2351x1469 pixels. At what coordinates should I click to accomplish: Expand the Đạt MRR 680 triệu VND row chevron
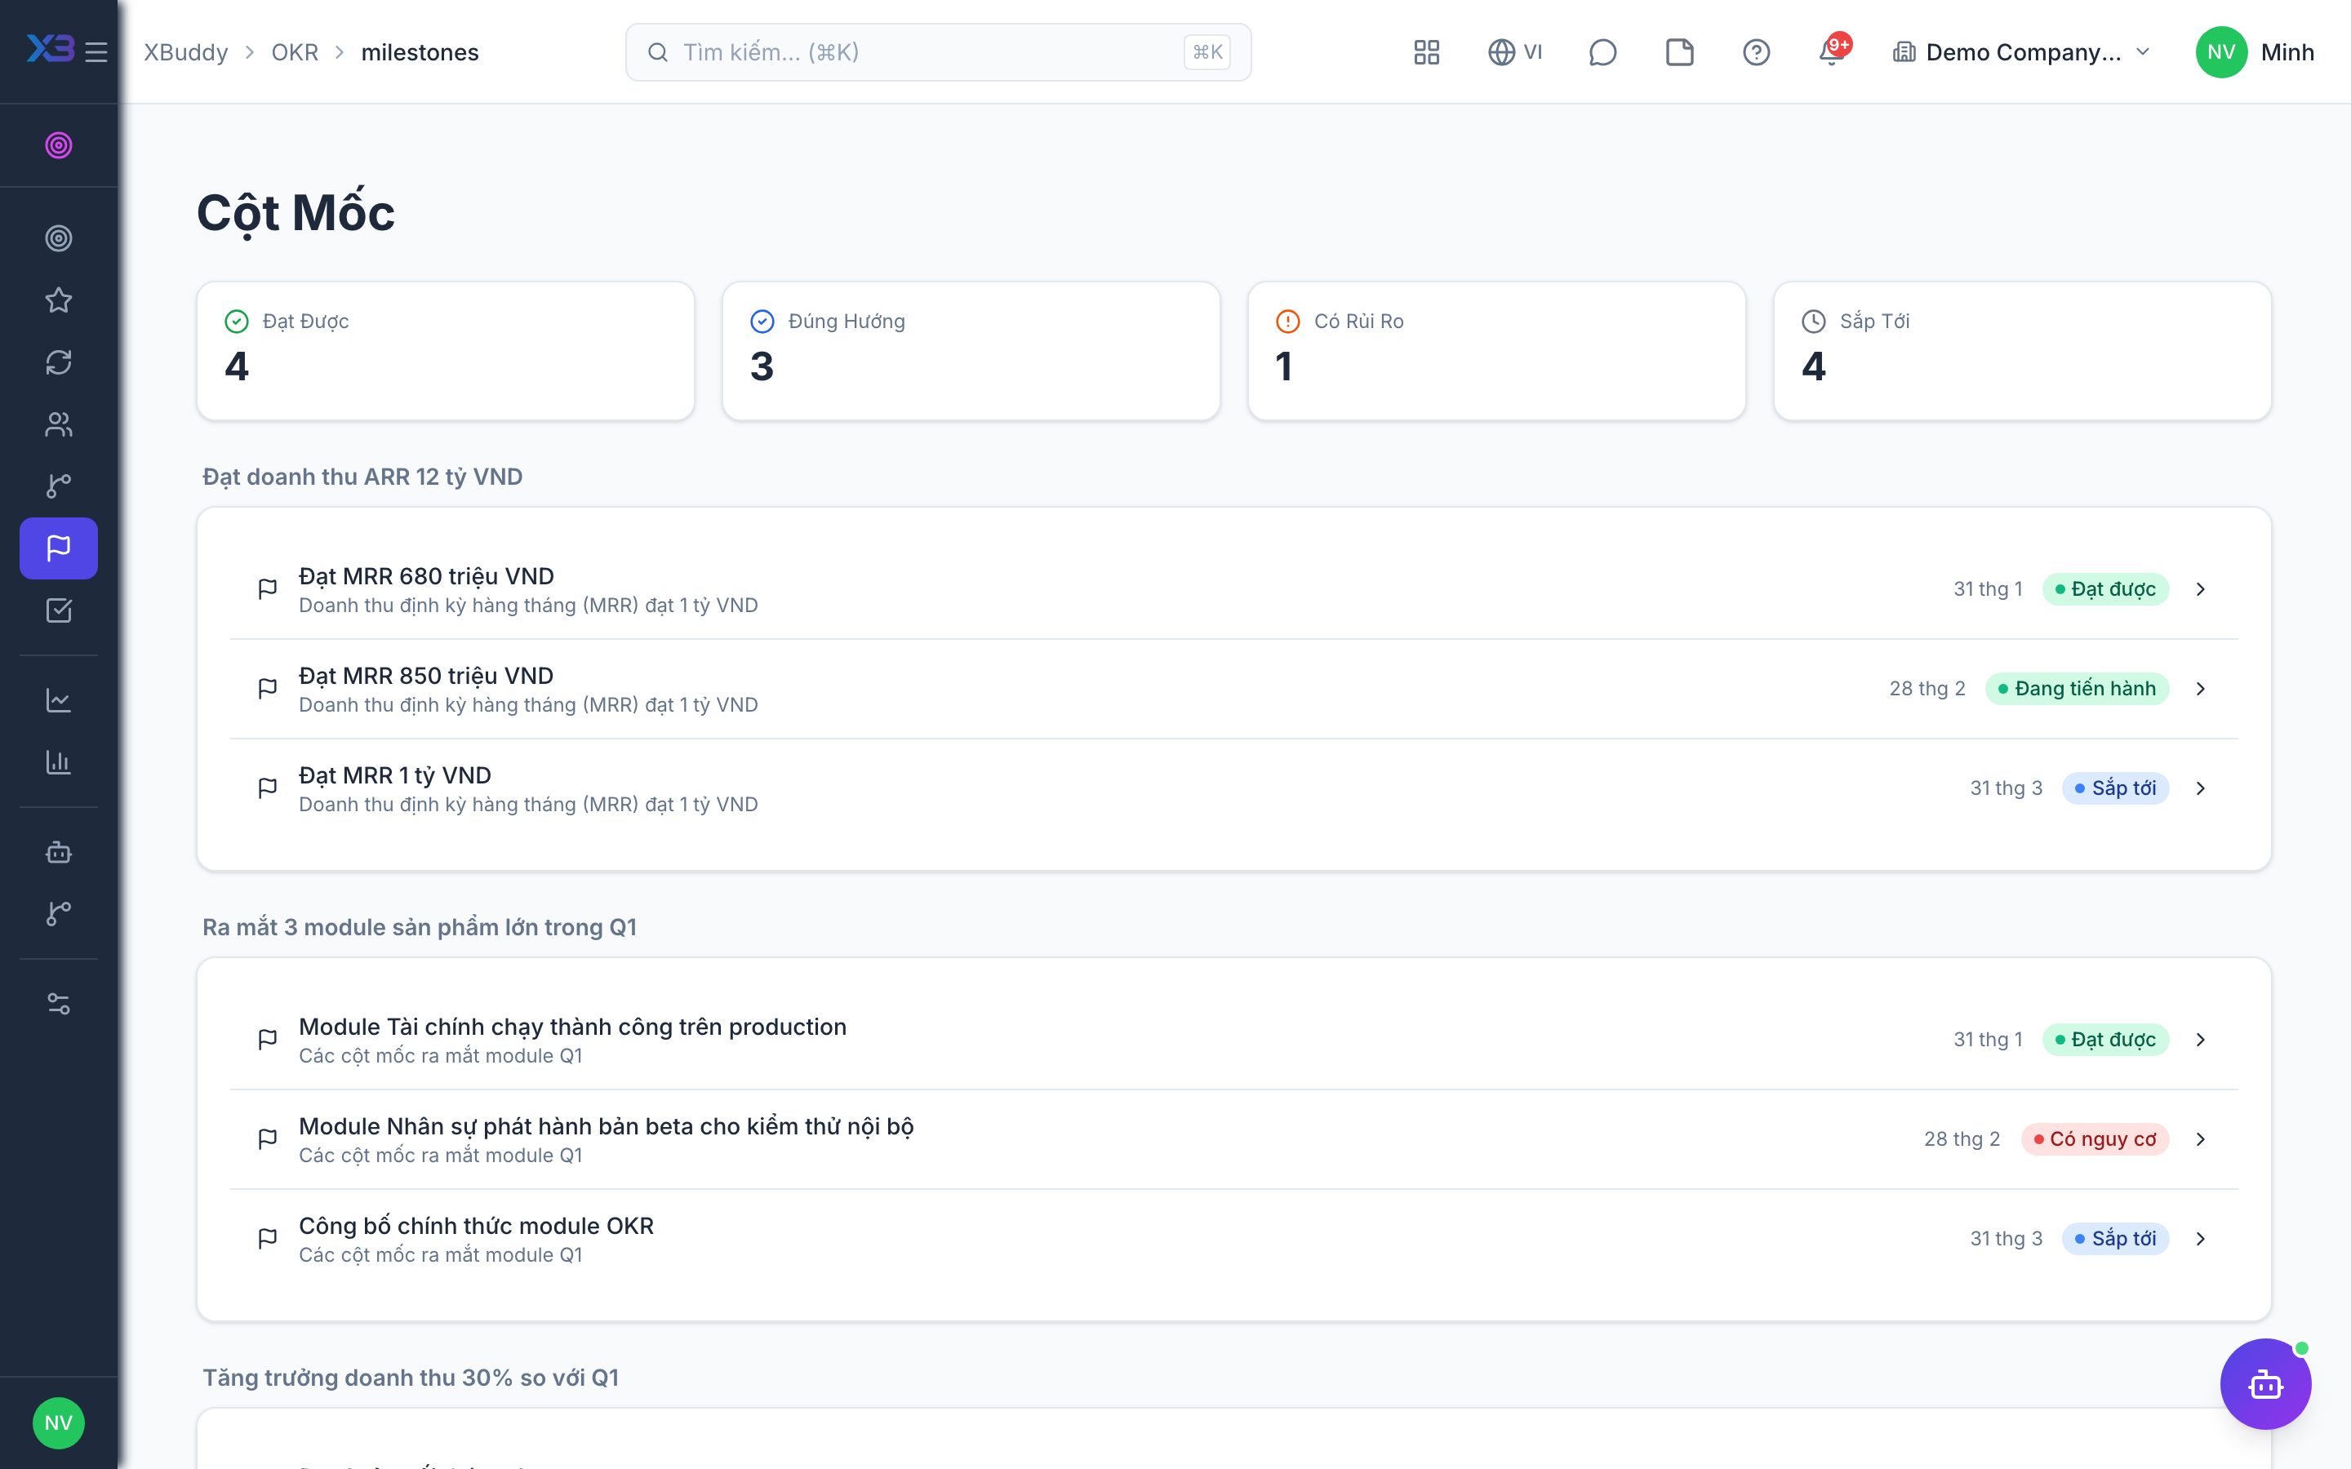coord(2201,590)
